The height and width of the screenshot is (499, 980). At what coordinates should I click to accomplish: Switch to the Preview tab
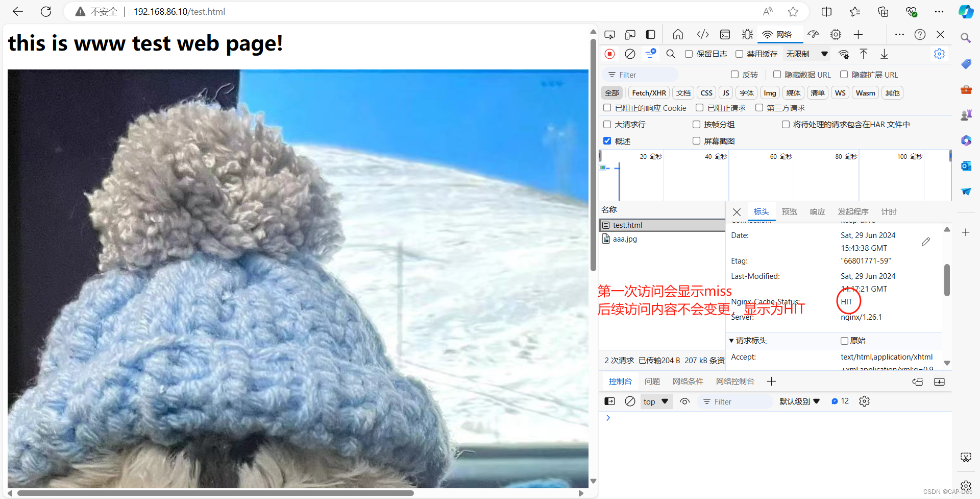[789, 211]
